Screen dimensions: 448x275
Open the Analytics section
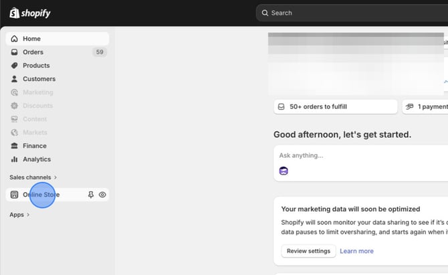[57, 159]
